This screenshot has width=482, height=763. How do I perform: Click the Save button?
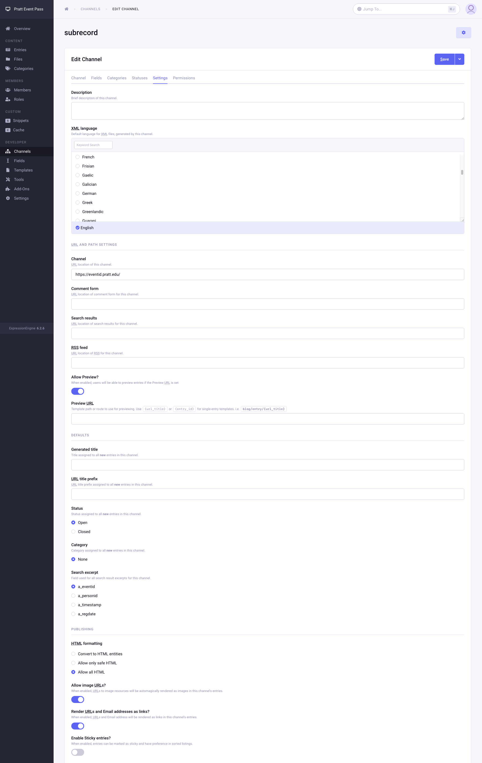pyautogui.click(x=444, y=59)
